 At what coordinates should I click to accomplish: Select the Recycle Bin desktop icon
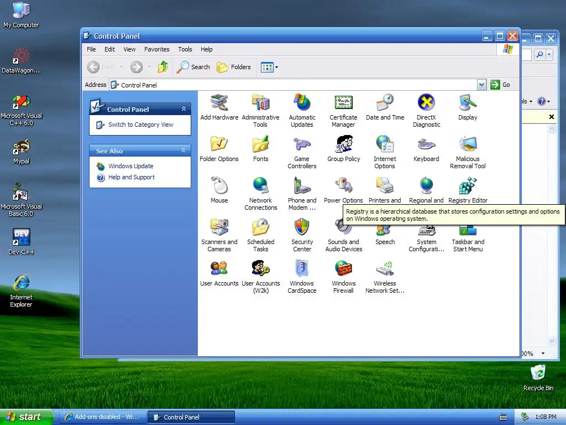538,377
